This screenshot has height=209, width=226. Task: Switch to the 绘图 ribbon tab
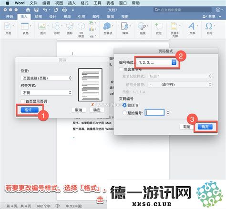click(x=38, y=17)
